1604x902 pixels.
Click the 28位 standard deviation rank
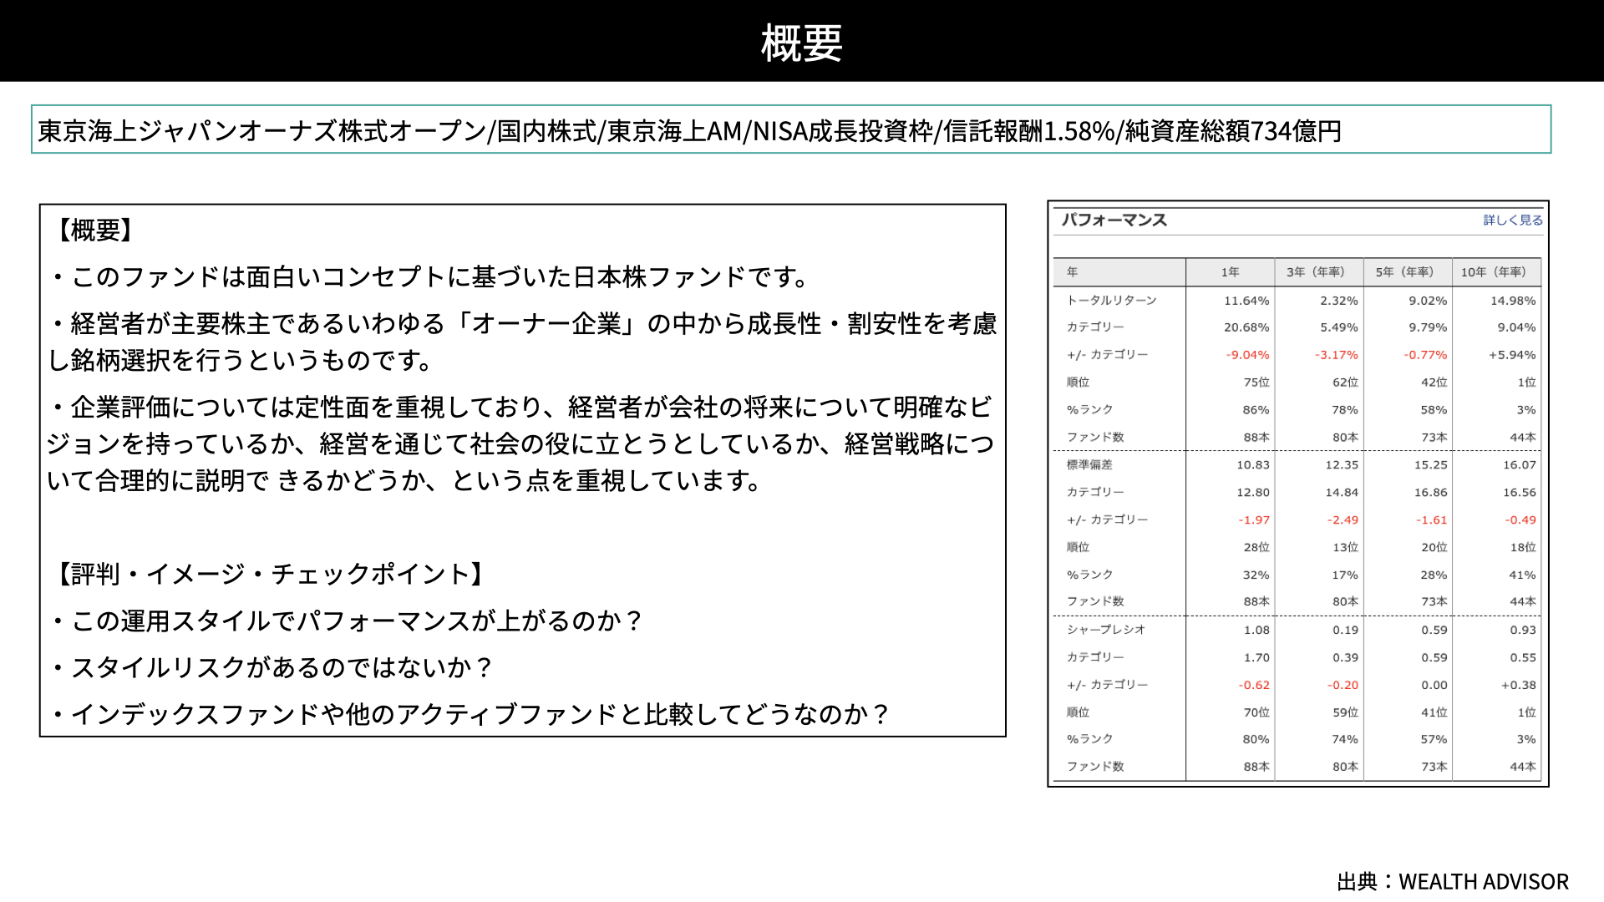pos(1256,548)
